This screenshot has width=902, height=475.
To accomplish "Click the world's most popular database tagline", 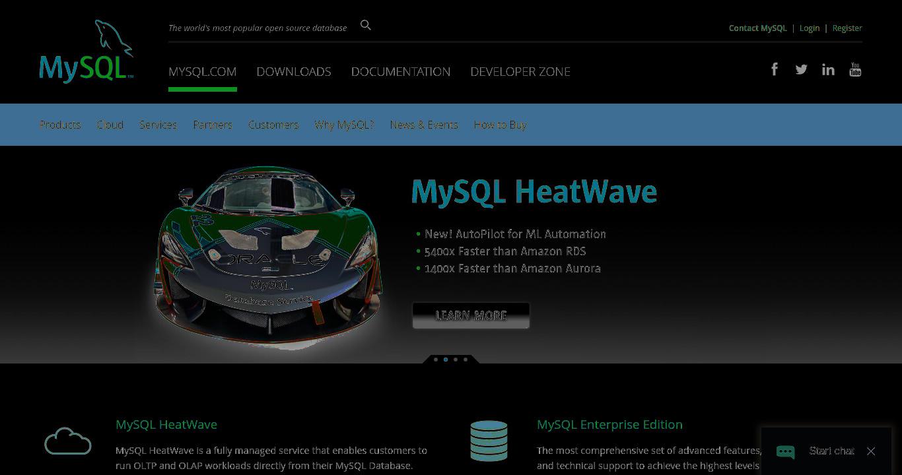I will pos(258,28).
